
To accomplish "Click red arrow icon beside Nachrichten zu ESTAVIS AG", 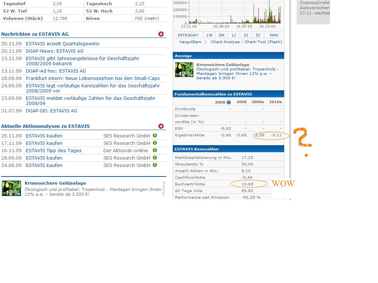I will click(161, 34).
